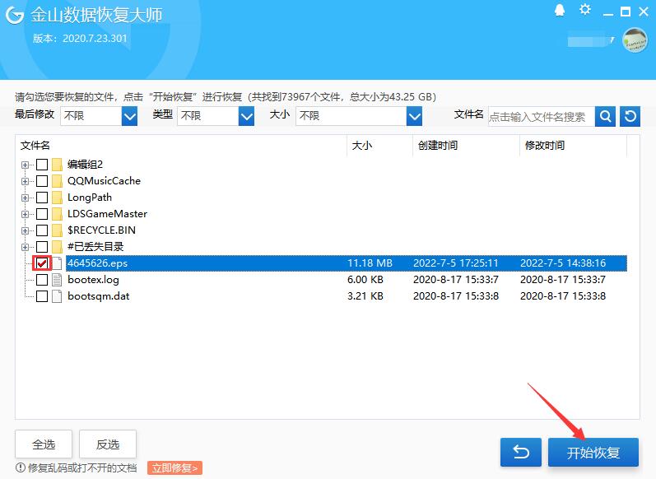The image size is (656, 479).
Task: Click the 3.21 KB size cell
Action: coord(365,296)
